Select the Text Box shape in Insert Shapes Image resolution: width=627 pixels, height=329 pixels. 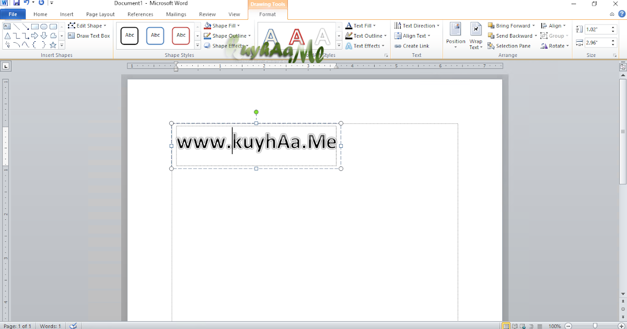click(x=7, y=26)
